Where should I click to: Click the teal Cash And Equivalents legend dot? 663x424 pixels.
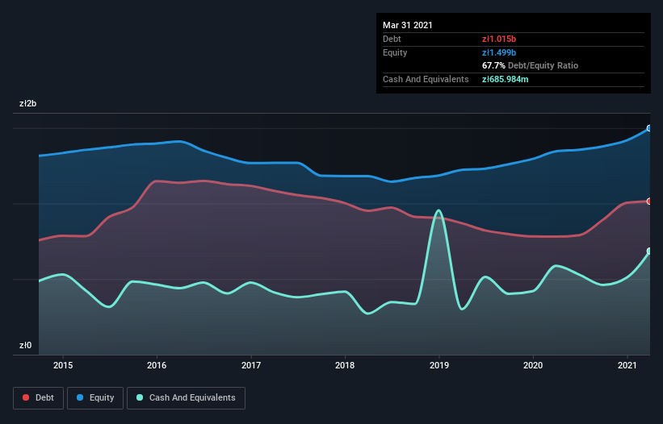pos(140,397)
